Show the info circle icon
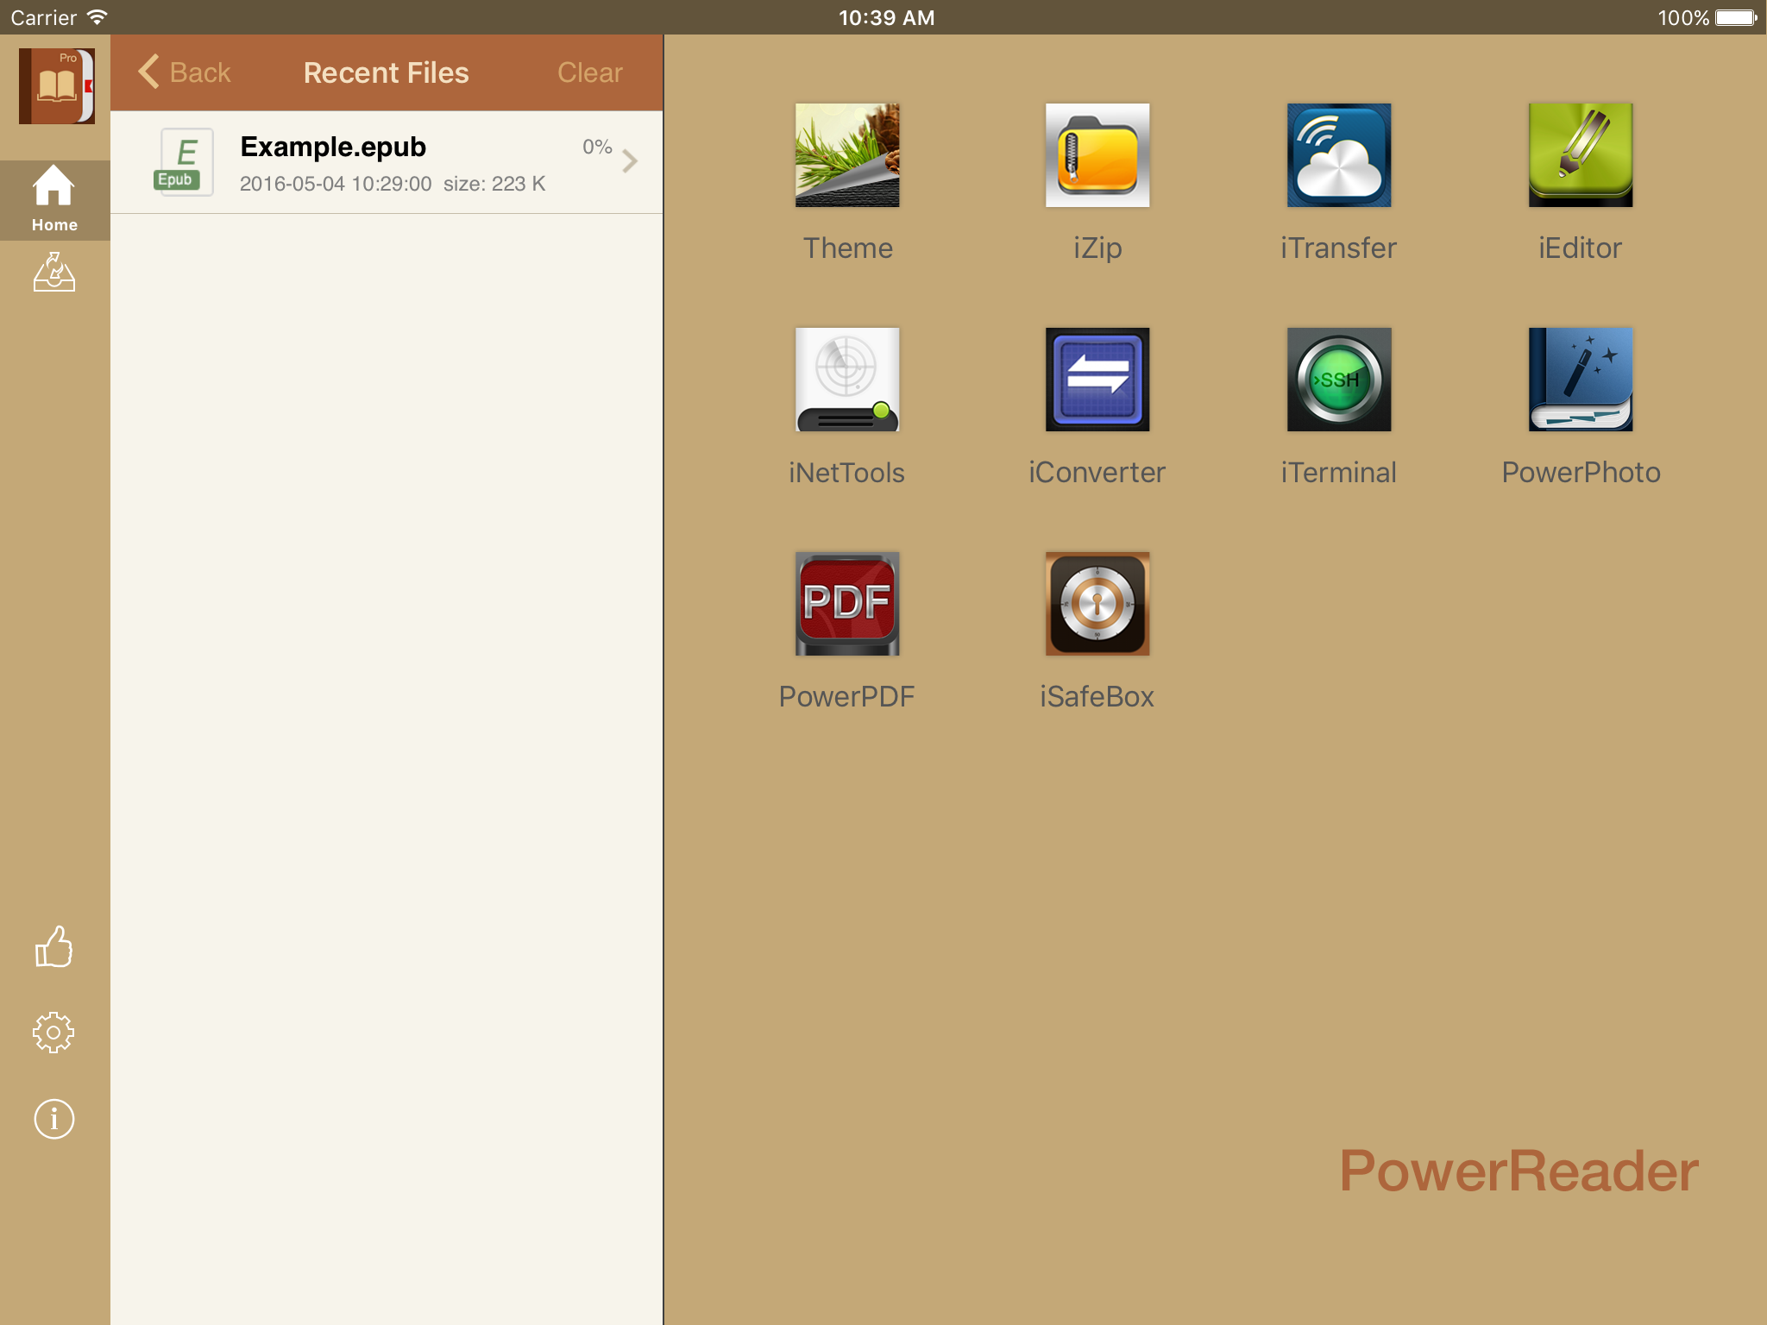Image resolution: width=1767 pixels, height=1325 pixels. pos(54,1119)
